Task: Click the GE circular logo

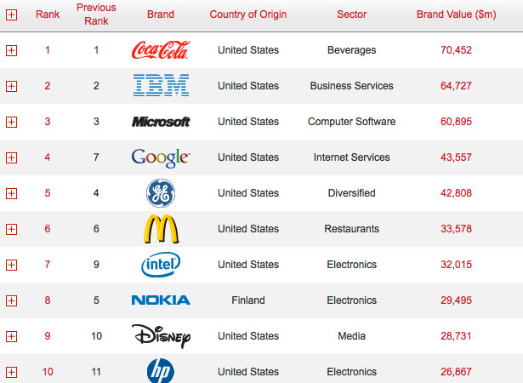Action: tap(161, 193)
